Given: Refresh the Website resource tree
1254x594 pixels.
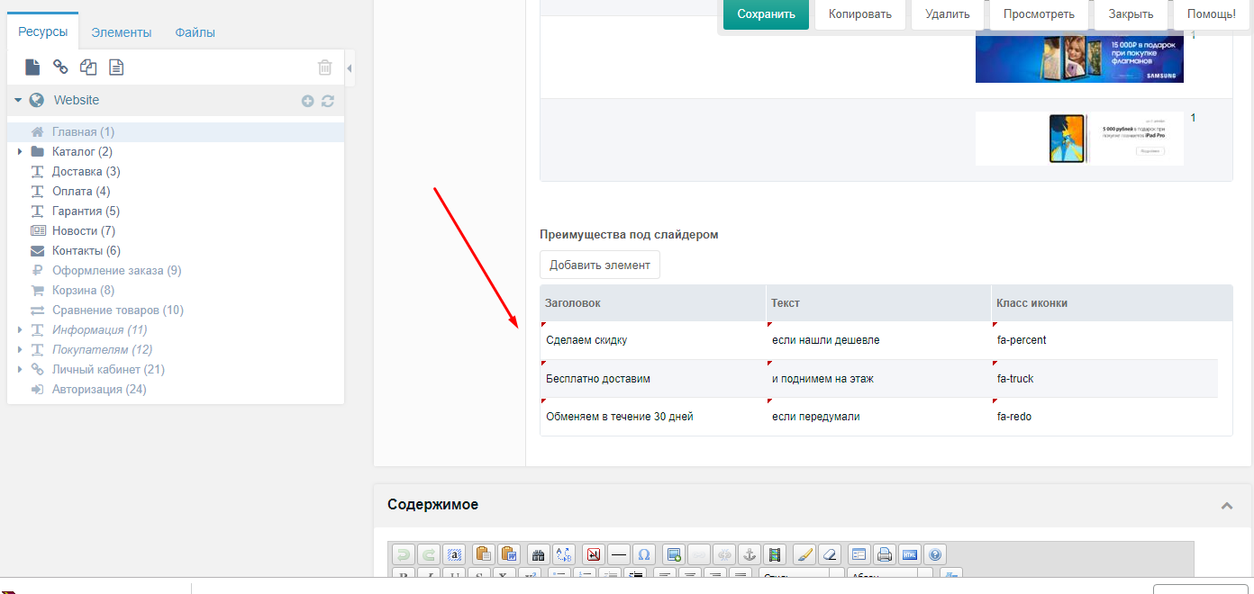Looking at the screenshot, I should coord(328,101).
